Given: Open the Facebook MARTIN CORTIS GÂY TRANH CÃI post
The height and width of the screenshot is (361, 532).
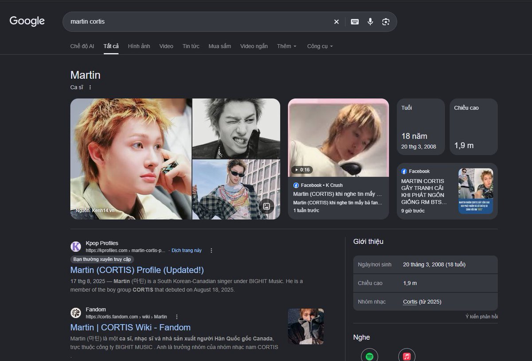Looking at the screenshot, I should (447, 191).
